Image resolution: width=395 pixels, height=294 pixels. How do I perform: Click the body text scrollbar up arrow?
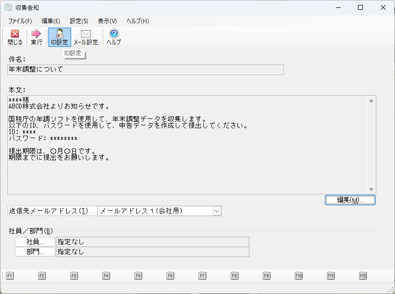pyautogui.click(x=371, y=101)
